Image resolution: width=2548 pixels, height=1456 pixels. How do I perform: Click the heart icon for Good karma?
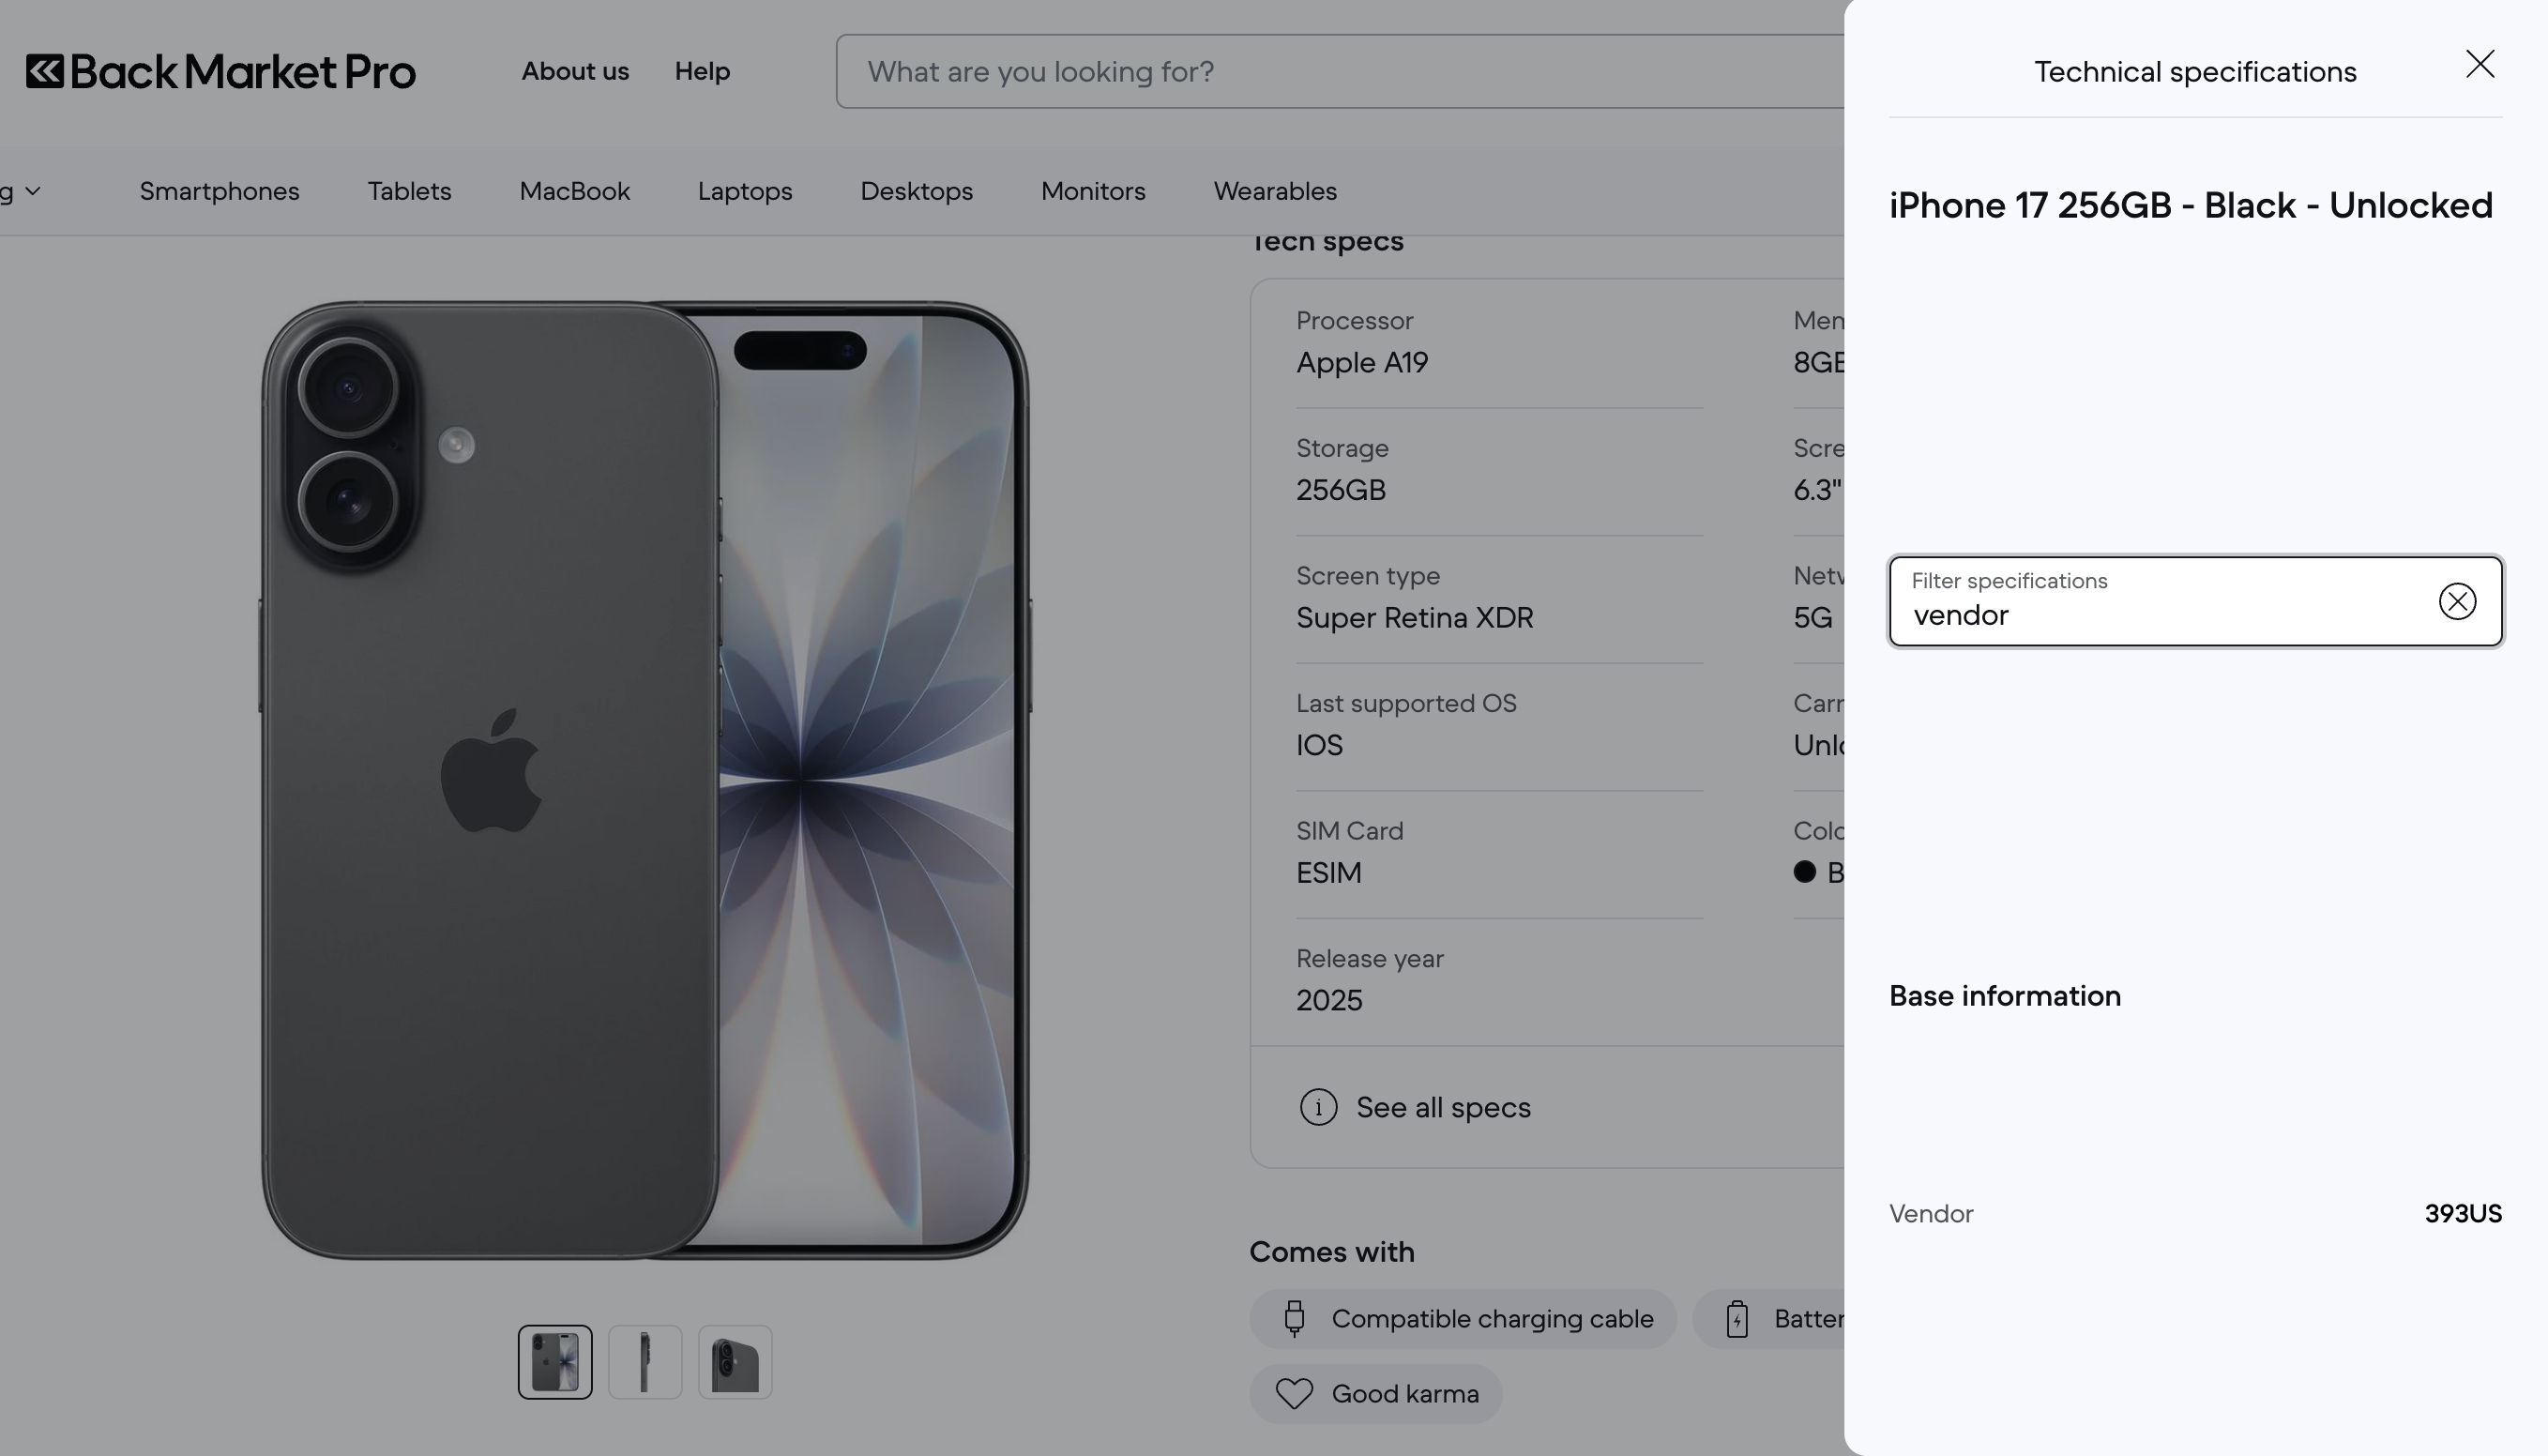point(1294,1394)
